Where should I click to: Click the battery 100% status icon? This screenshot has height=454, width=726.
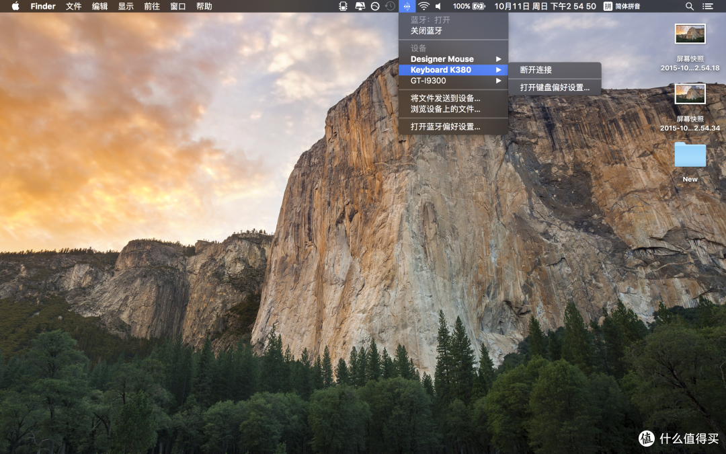(469, 6)
